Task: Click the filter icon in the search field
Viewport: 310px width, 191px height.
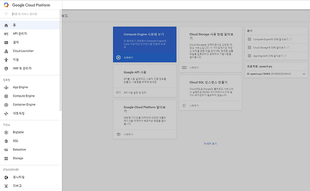Action: [6, 14]
